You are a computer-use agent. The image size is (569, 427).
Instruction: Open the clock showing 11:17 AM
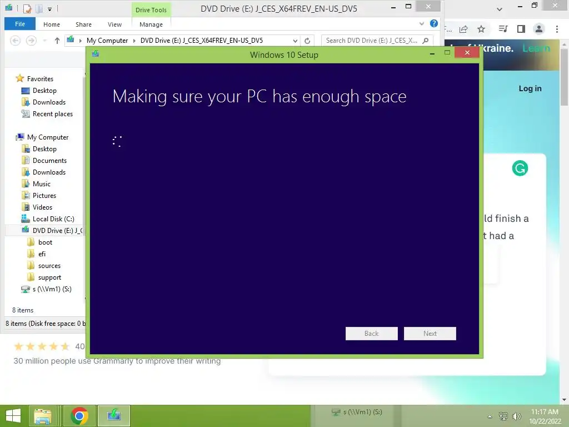545,416
